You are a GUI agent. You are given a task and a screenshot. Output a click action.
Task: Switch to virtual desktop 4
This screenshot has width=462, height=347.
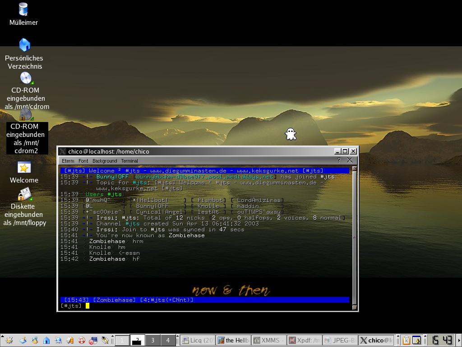pos(168,340)
